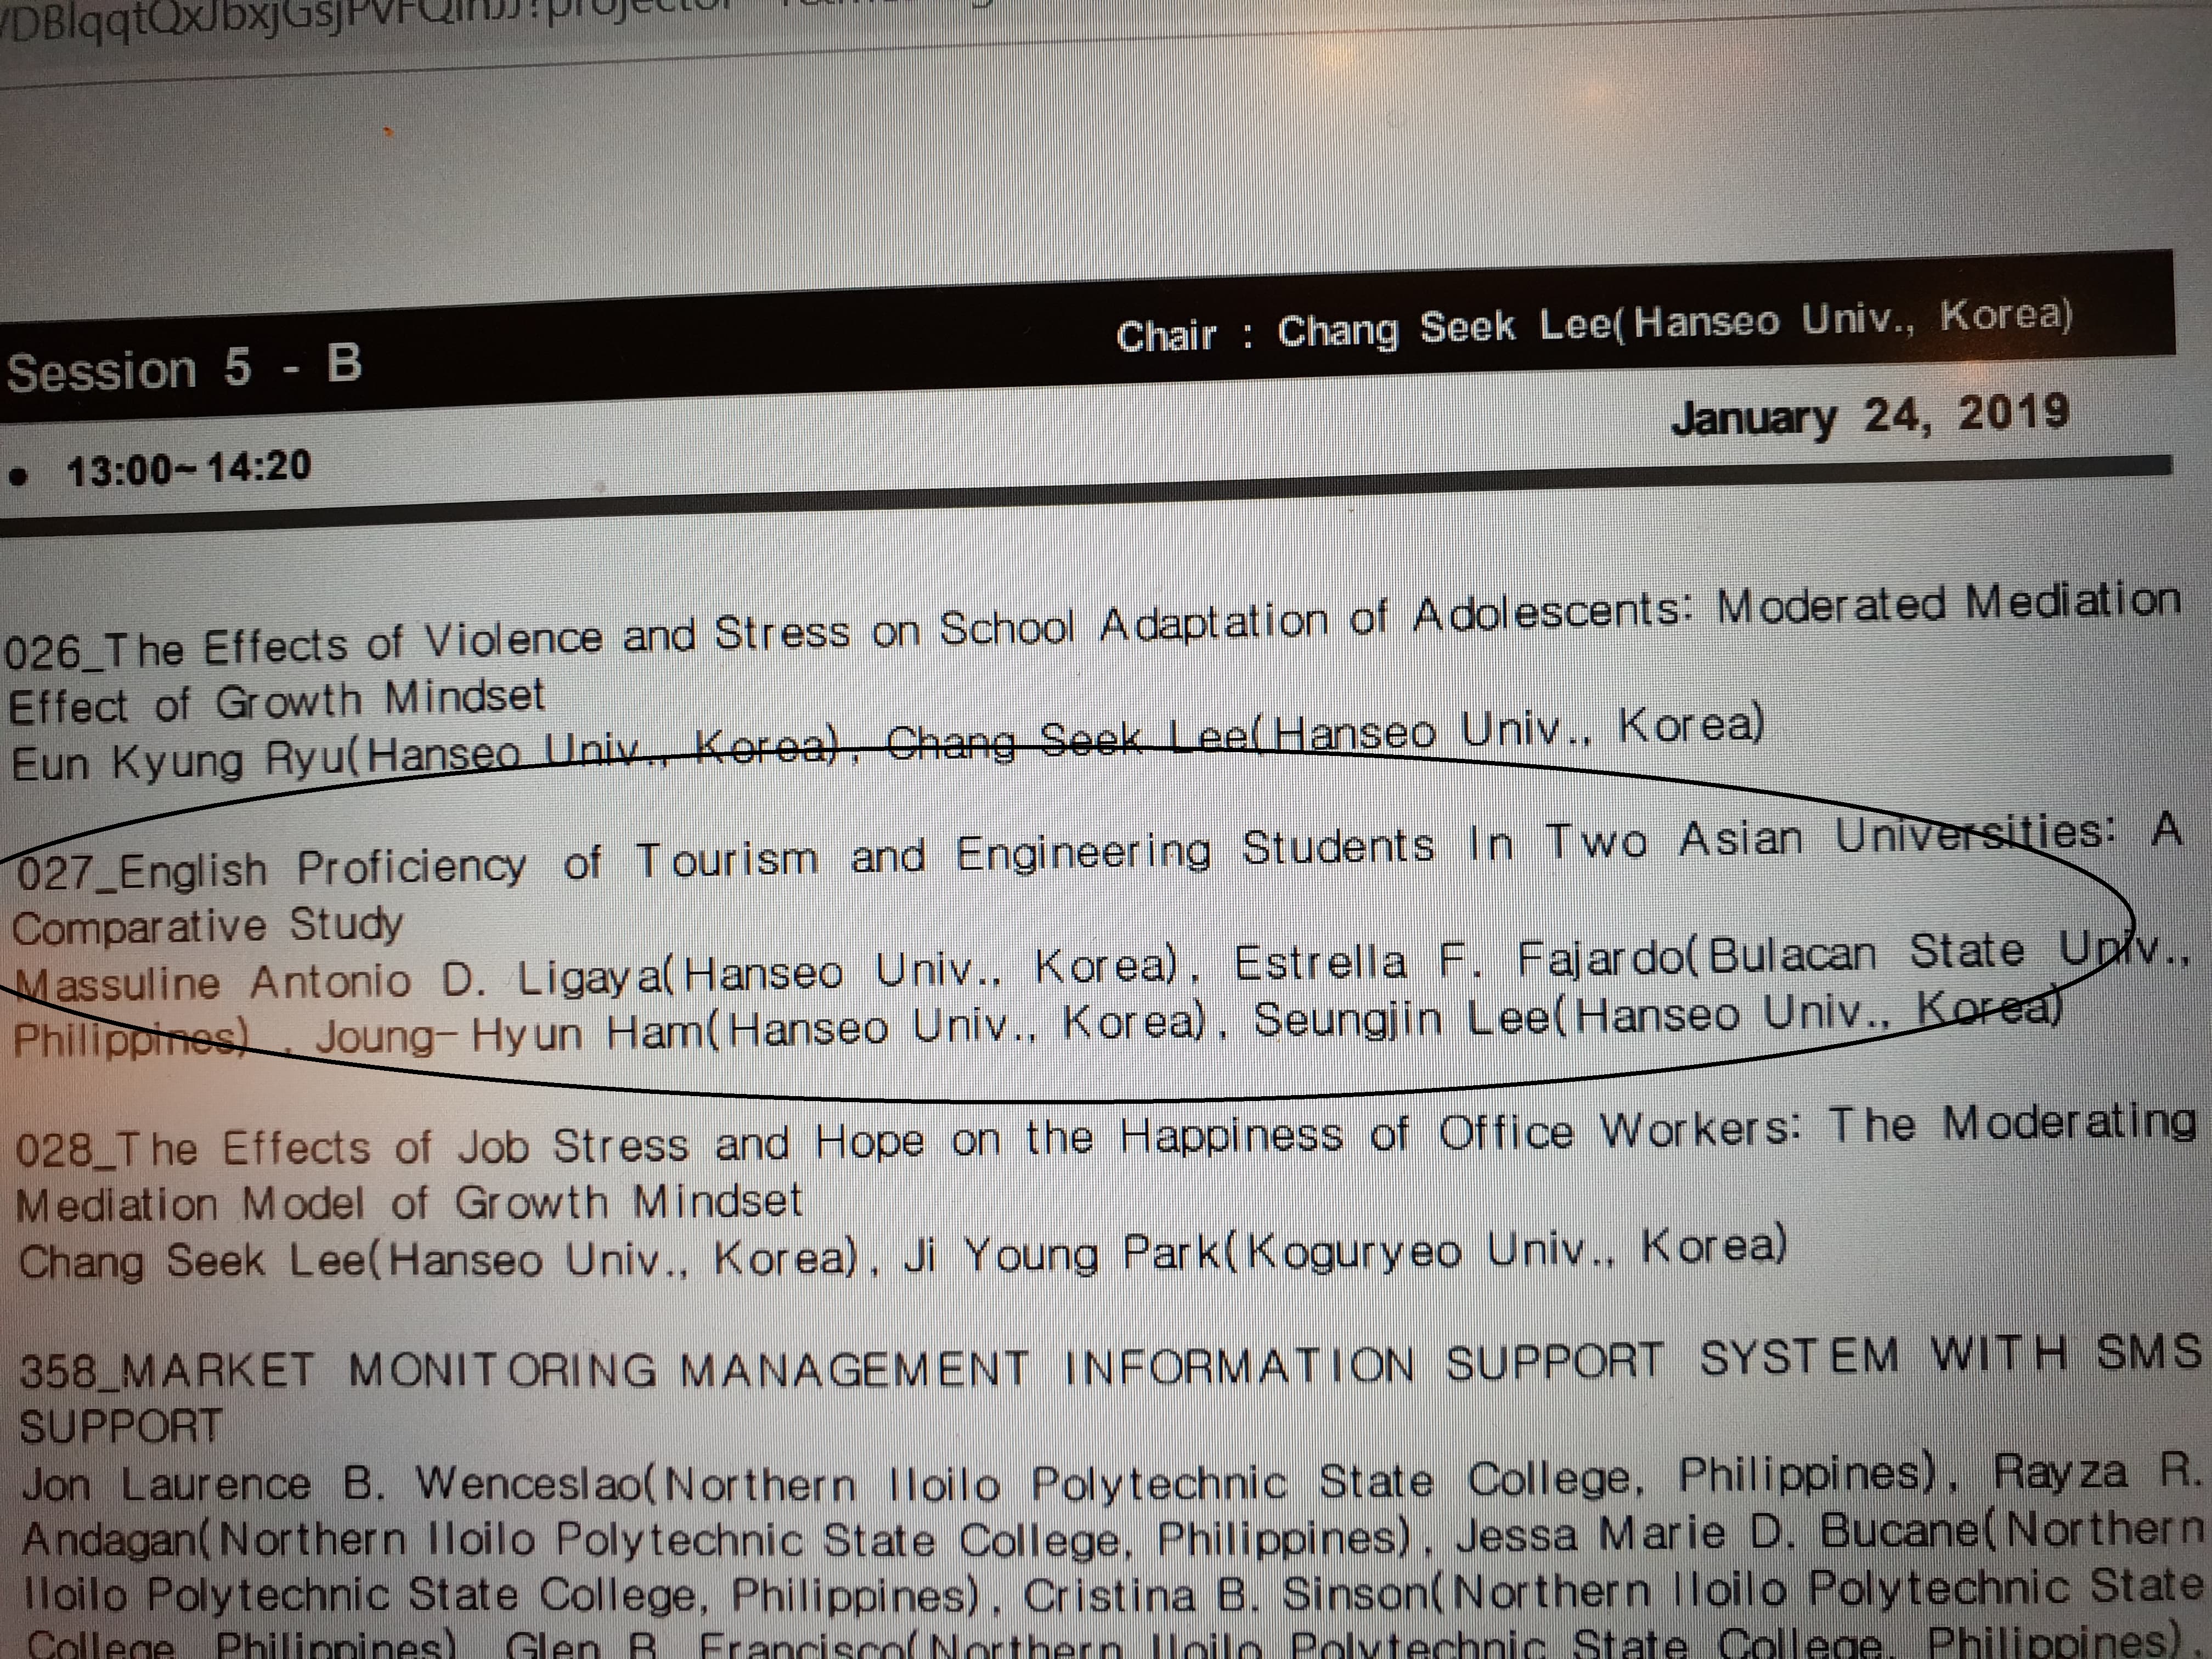Click author "Eun Kyung Ryu" under paper 026
Image resolution: width=2212 pixels, height=1659 pixels.
tap(179, 763)
